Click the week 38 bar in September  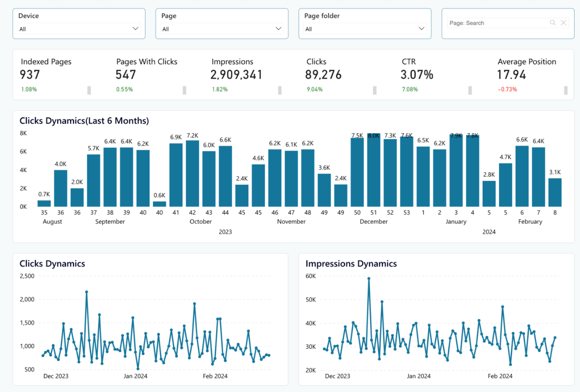[110, 177]
